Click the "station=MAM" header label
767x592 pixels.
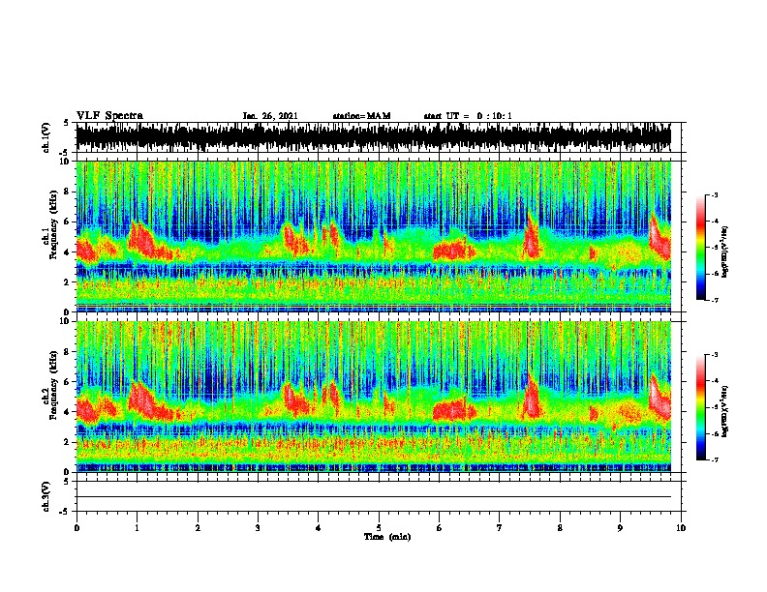(361, 116)
